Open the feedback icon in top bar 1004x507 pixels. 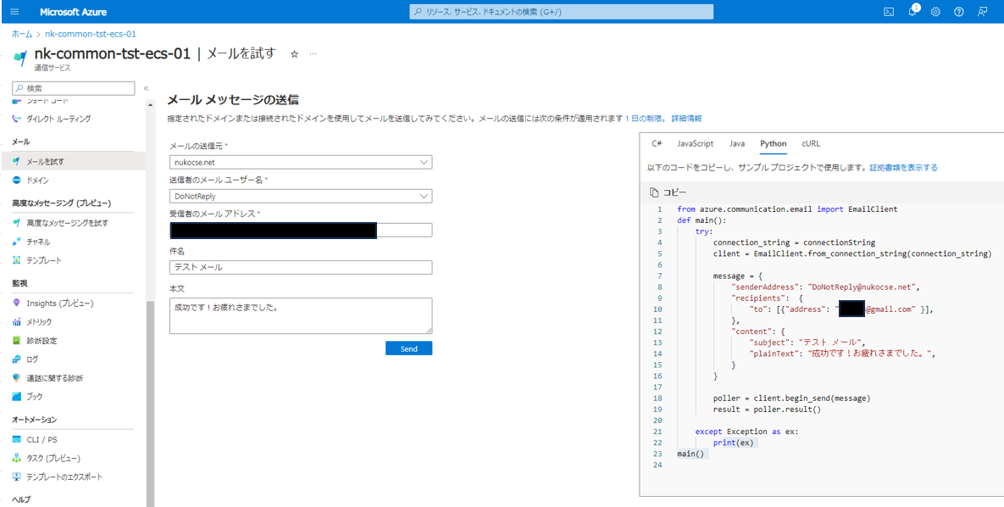tap(982, 12)
